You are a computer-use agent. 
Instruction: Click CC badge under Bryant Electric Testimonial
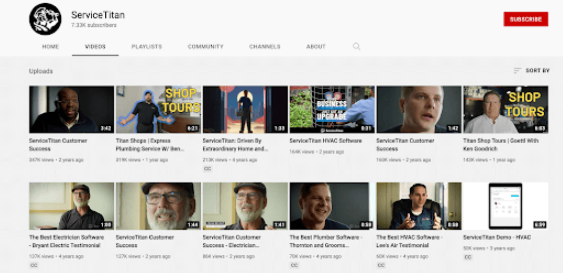pos(34,266)
